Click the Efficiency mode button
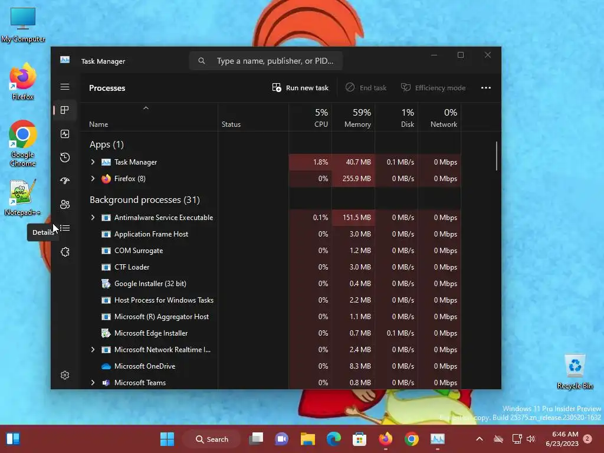This screenshot has width=604, height=453. point(434,88)
